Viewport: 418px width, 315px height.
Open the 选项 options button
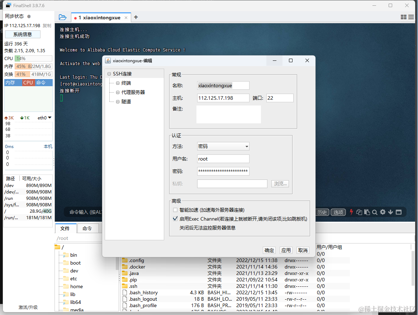click(338, 212)
